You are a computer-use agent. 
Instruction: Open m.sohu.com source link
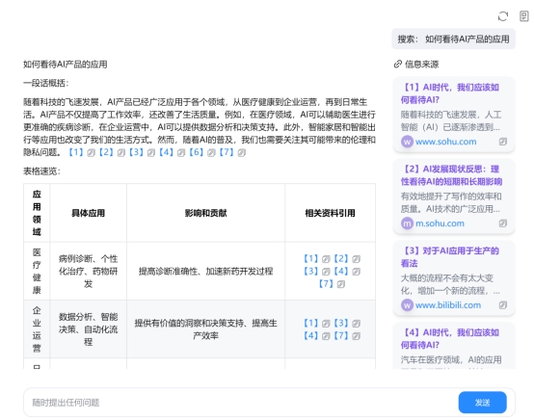click(440, 223)
